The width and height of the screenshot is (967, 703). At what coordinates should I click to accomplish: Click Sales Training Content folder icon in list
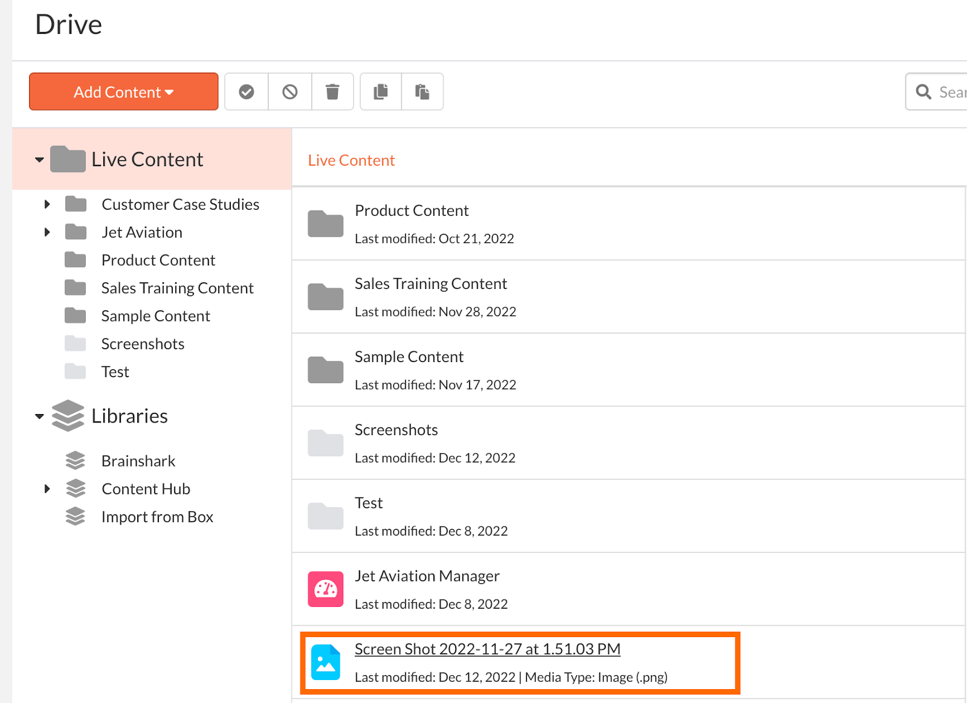pyautogui.click(x=326, y=297)
